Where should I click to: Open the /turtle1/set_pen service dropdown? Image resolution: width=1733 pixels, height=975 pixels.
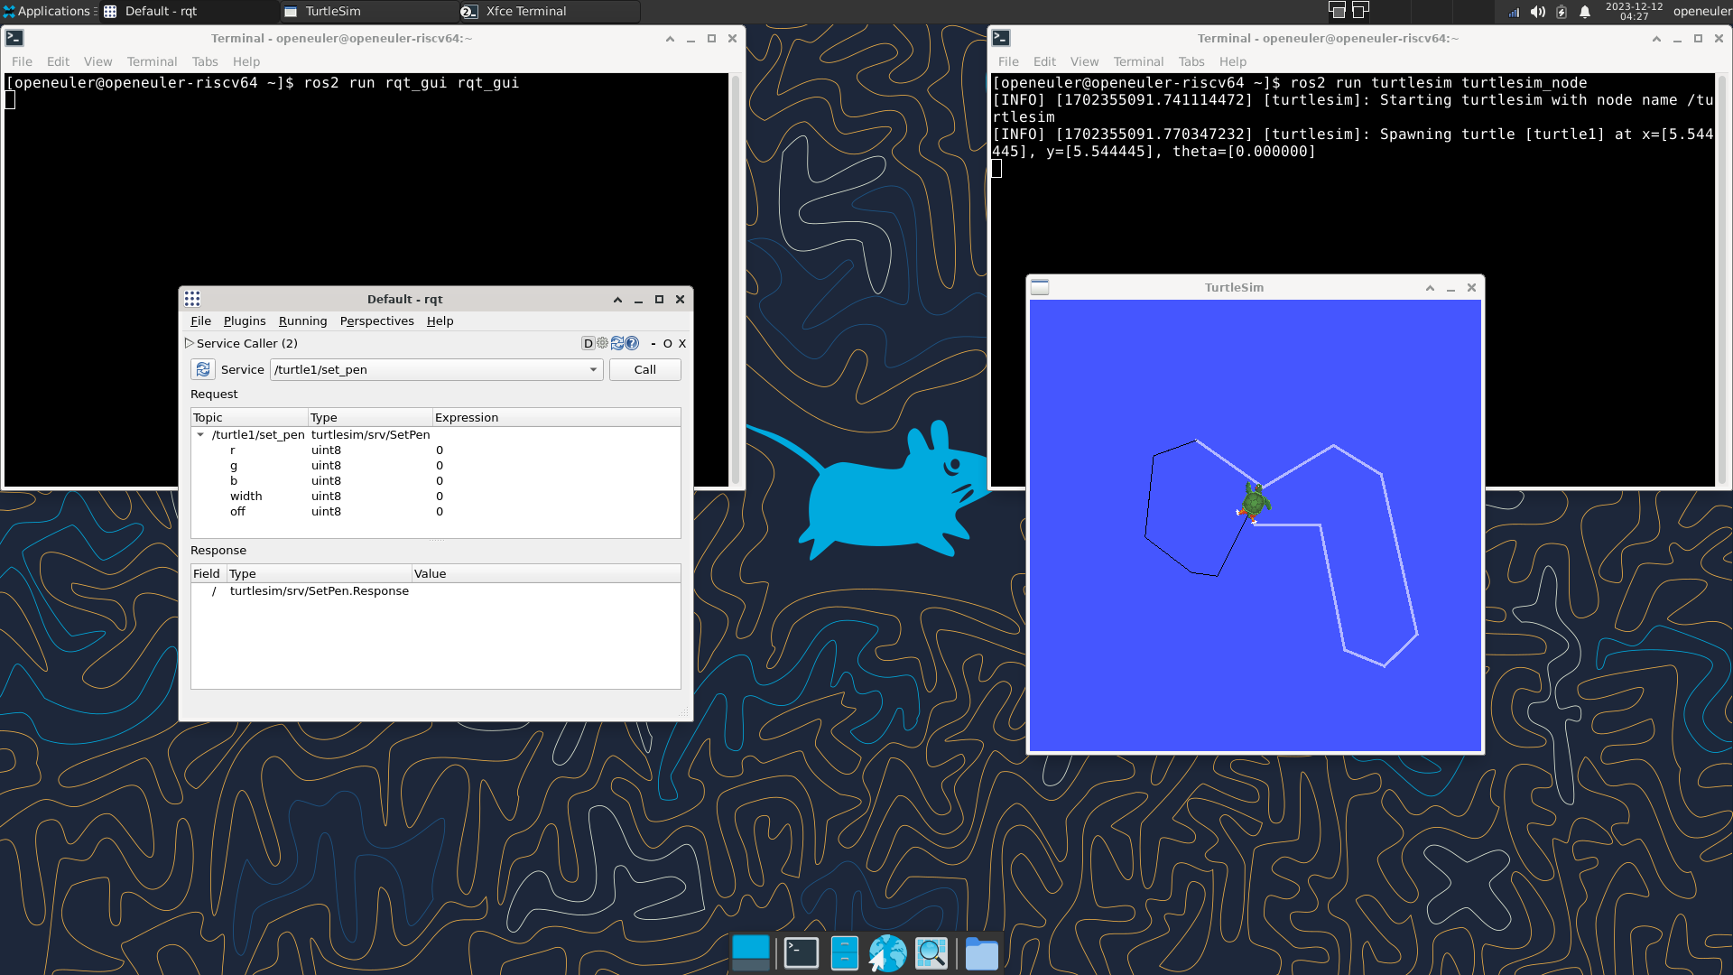point(593,369)
